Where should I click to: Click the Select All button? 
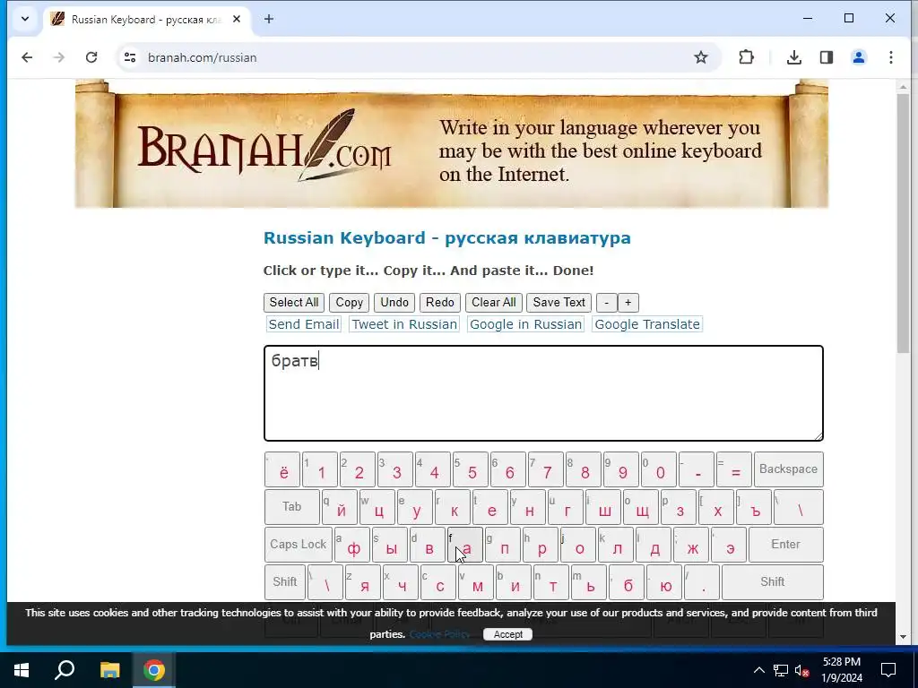[294, 303]
